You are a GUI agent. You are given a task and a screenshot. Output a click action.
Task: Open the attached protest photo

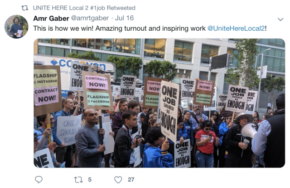coord(159,103)
